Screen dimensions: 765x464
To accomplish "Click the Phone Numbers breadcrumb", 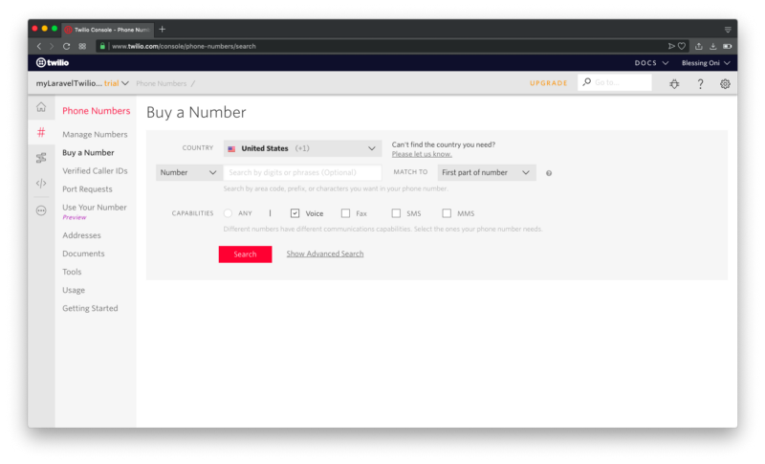I will click(161, 83).
